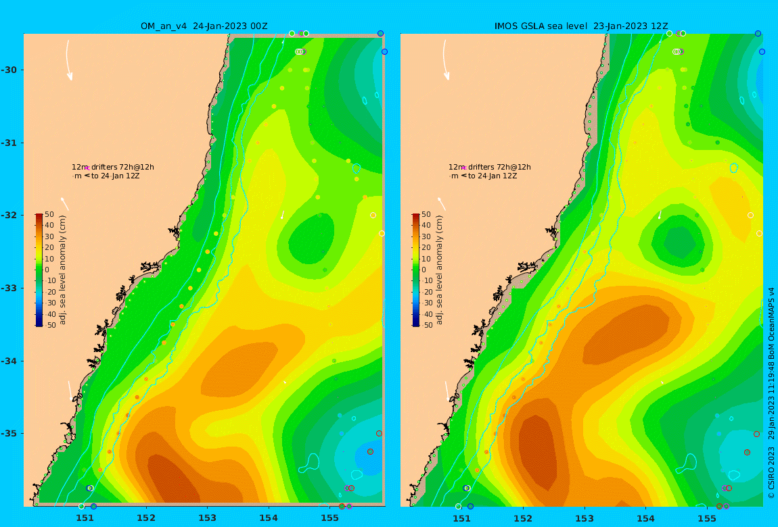The width and height of the screenshot is (778, 527).
Task: Click right map's 'adj. sea level anomaly (cm)' label
Action: click(x=440, y=270)
